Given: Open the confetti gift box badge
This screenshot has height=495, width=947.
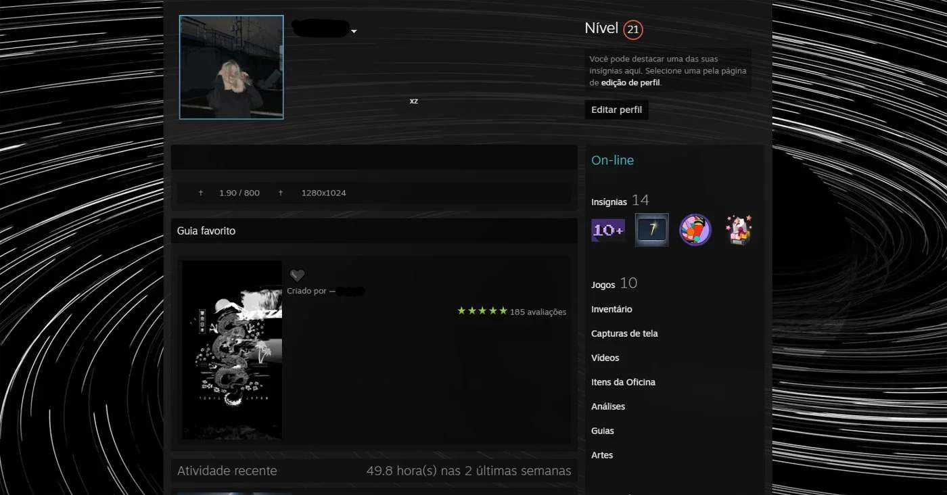Looking at the screenshot, I should pos(739,230).
